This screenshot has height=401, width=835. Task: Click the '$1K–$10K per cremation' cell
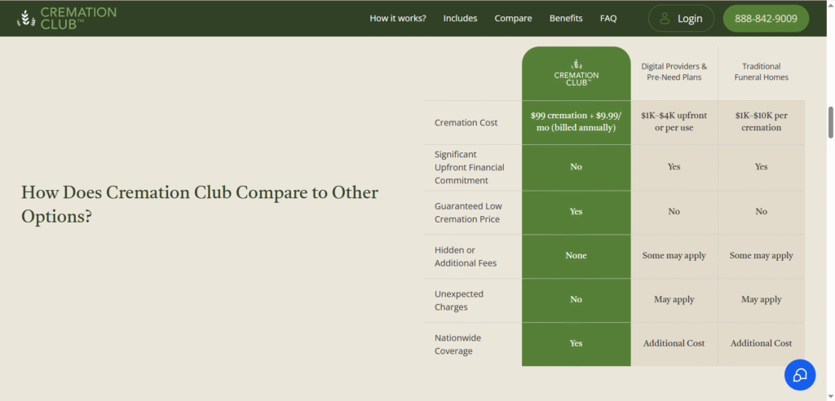point(762,122)
